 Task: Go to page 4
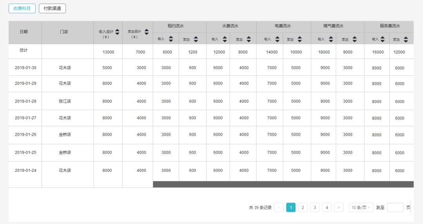click(x=327, y=208)
